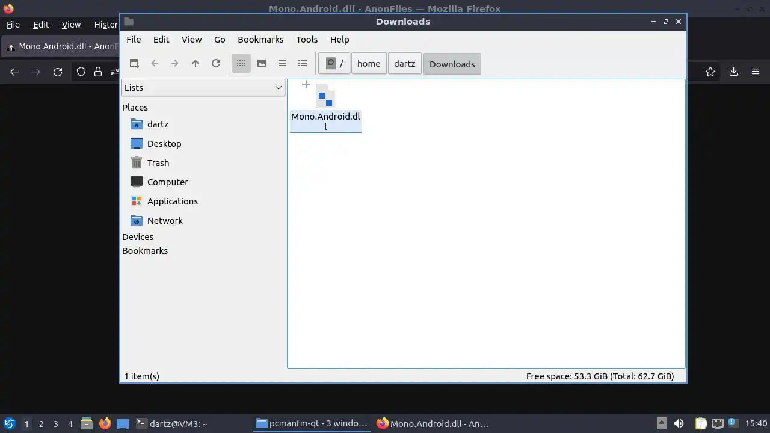
Task: Open the Firefox View menu
Action: click(x=71, y=25)
